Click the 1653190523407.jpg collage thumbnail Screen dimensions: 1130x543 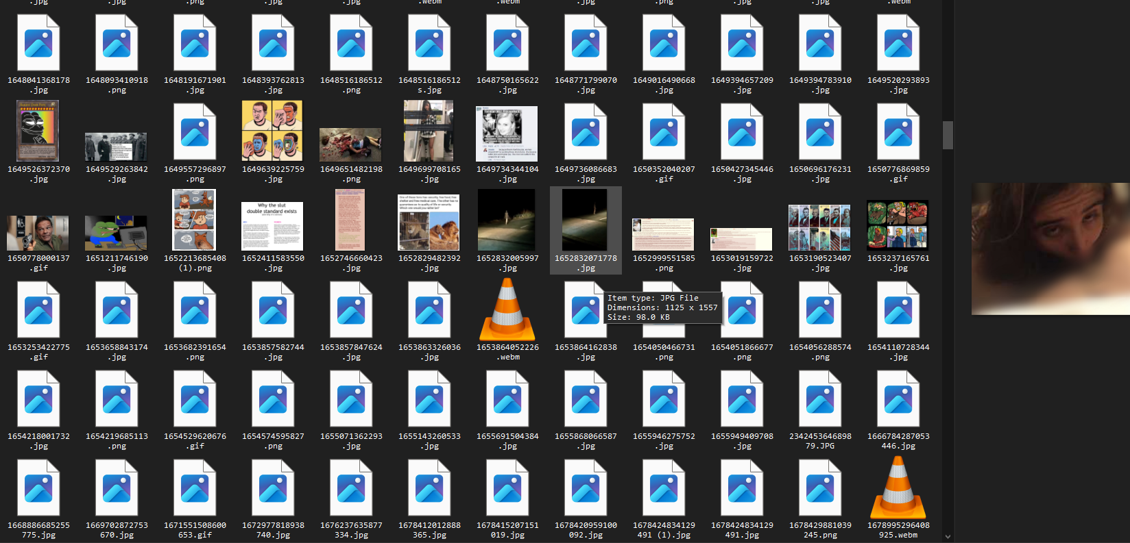coord(819,227)
